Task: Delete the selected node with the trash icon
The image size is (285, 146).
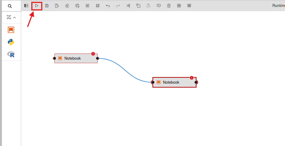Action: click(x=169, y=6)
